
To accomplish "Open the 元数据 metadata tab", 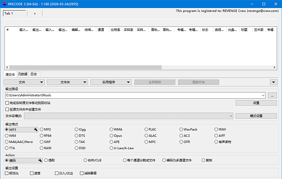I will pos(22,74).
